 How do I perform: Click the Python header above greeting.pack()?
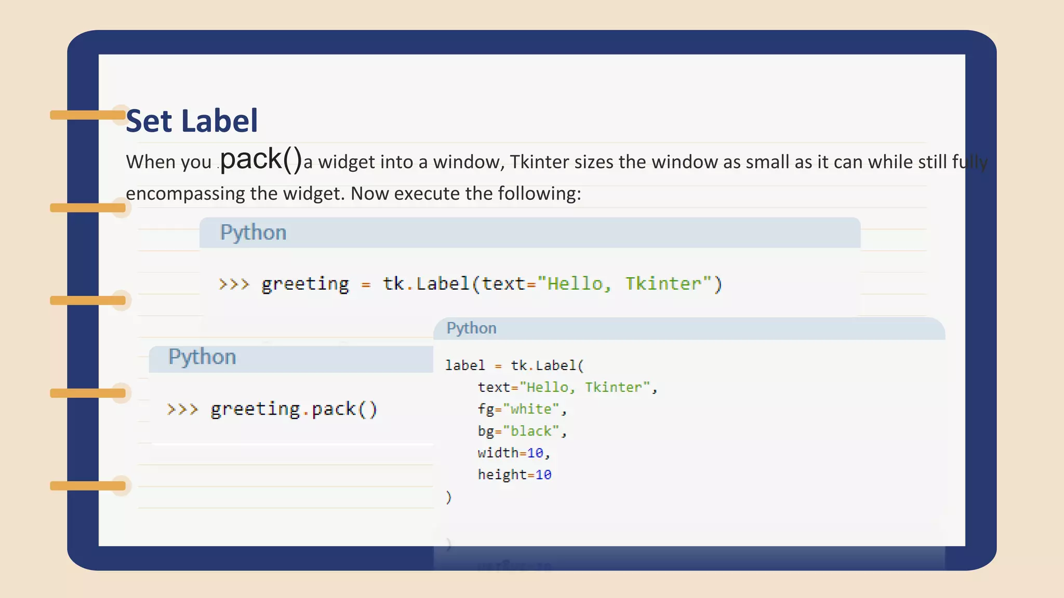coord(202,357)
